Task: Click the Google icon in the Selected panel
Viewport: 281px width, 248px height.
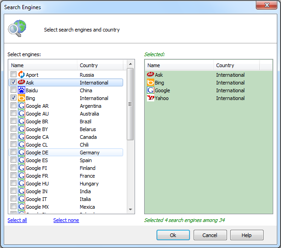Action: point(151,90)
